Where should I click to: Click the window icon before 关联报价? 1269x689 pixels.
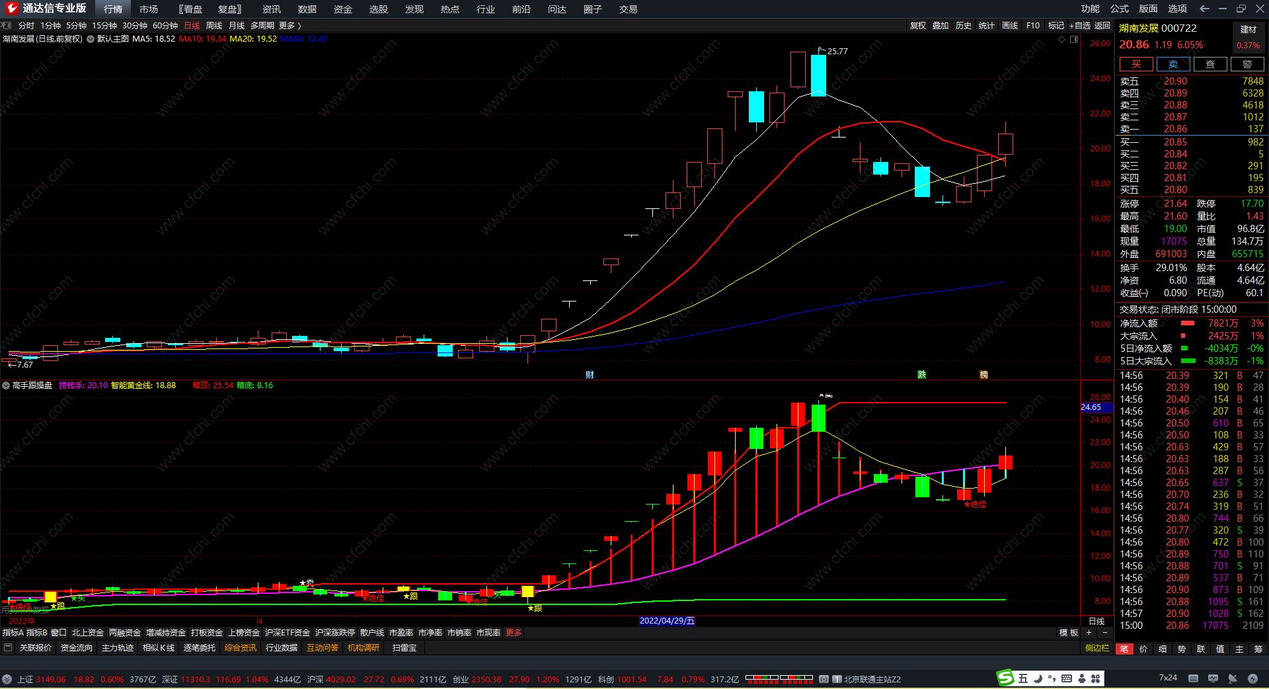point(8,647)
